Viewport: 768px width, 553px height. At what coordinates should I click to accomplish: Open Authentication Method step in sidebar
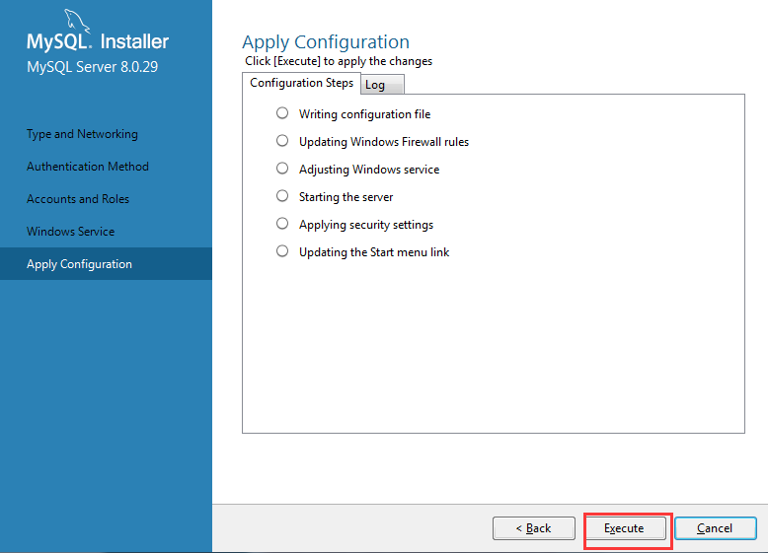pyautogui.click(x=88, y=167)
